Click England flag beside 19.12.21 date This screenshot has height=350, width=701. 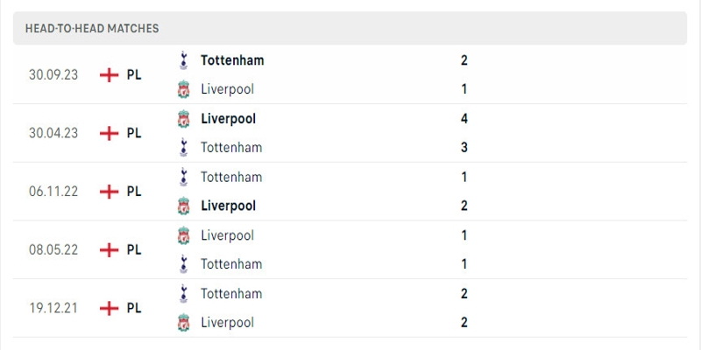[110, 308]
